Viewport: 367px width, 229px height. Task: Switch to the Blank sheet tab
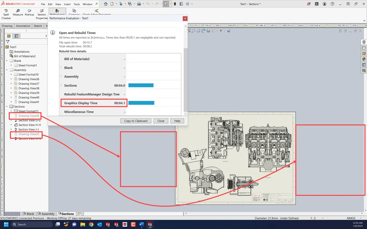tap(28, 214)
